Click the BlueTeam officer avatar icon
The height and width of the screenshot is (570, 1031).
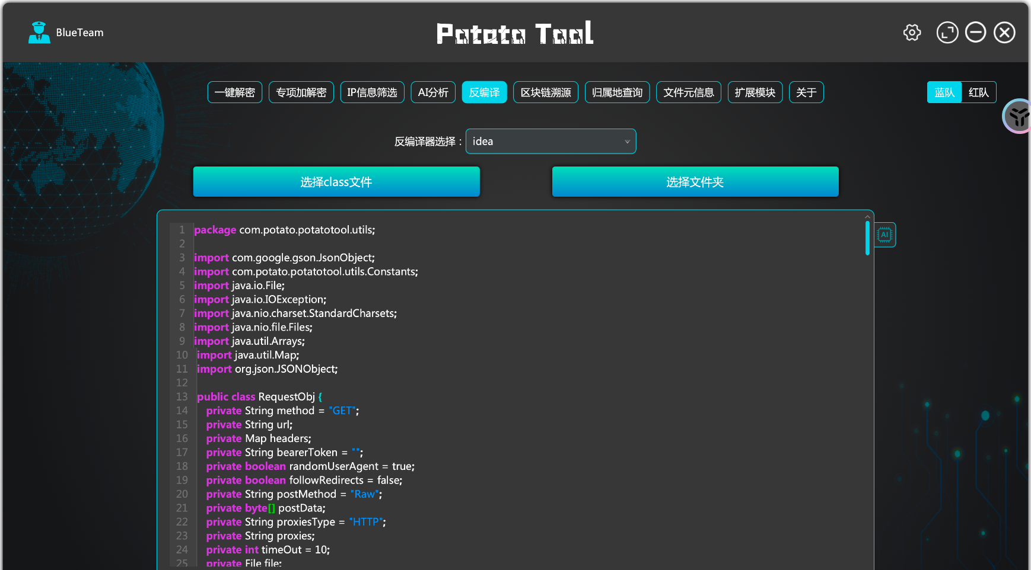click(39, 33)
